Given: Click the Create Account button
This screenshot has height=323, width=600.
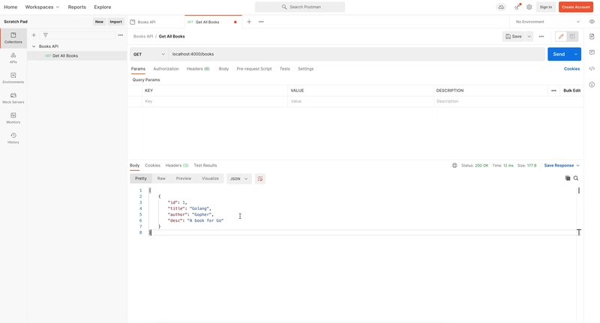Looking at the screenshot, I should pyautogui.click(x=575, y=7).
